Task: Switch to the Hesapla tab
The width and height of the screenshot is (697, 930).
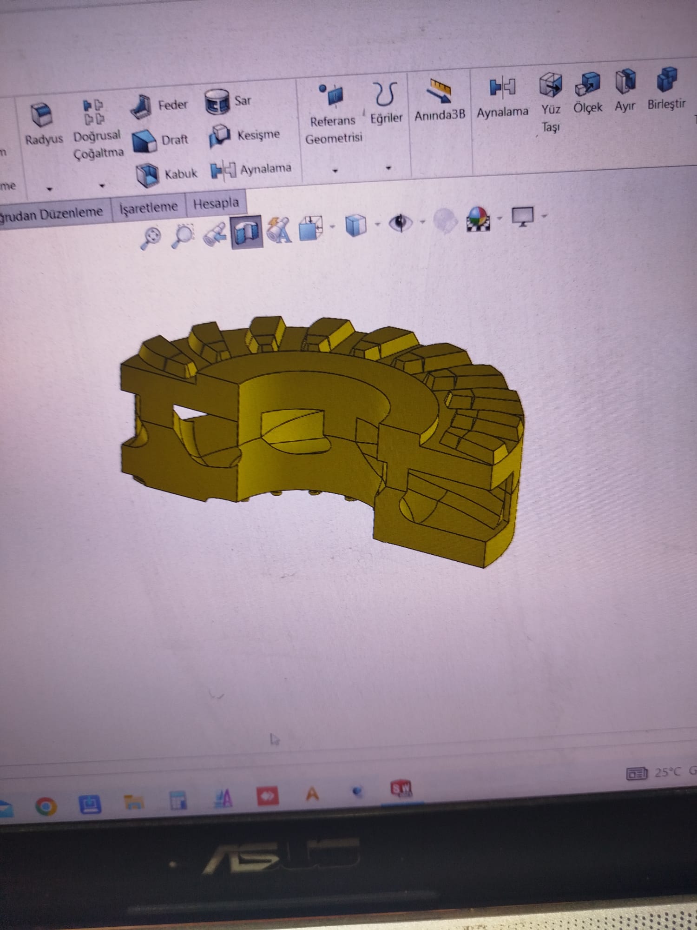Action: 216,203
